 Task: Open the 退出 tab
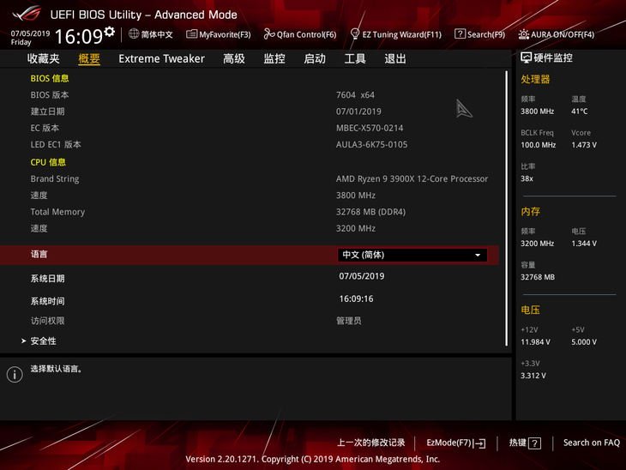[395, 58]
